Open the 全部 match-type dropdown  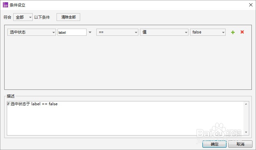23,17
